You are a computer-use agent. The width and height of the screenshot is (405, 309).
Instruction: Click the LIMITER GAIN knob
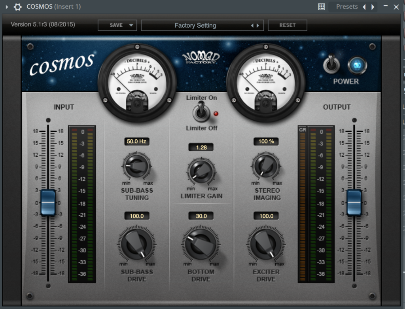pos(201,172)
